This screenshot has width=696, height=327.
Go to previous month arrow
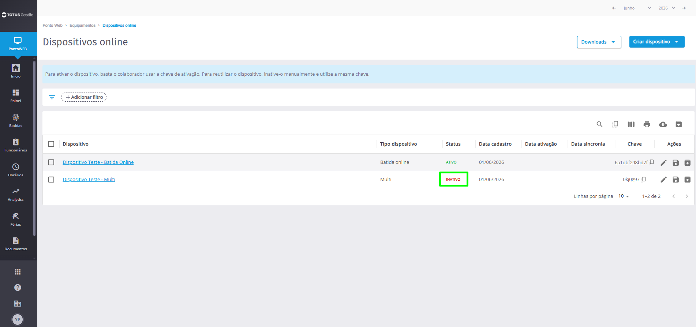tap(614, 8)
